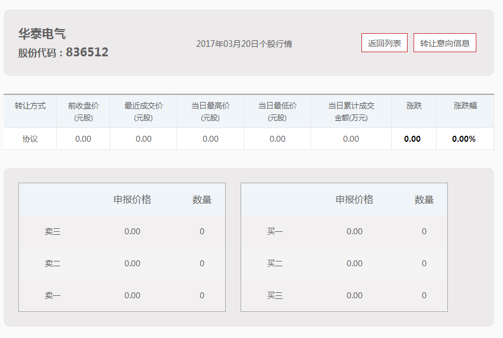Viewport: 503px width, 338px height.
Task: Click the 卖一 sell order row
Action: click(x=122, y=295)
